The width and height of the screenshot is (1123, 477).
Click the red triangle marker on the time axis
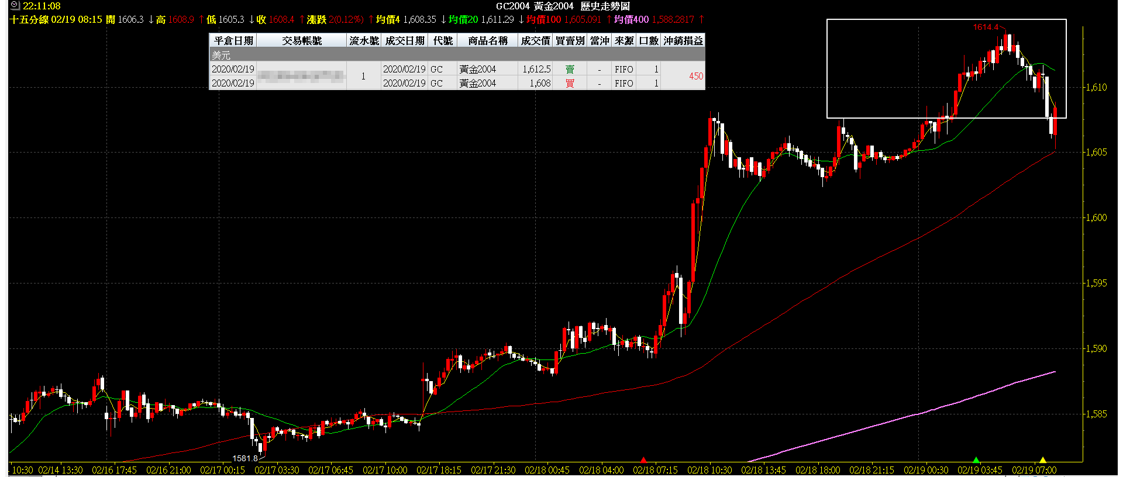(643, 460)
